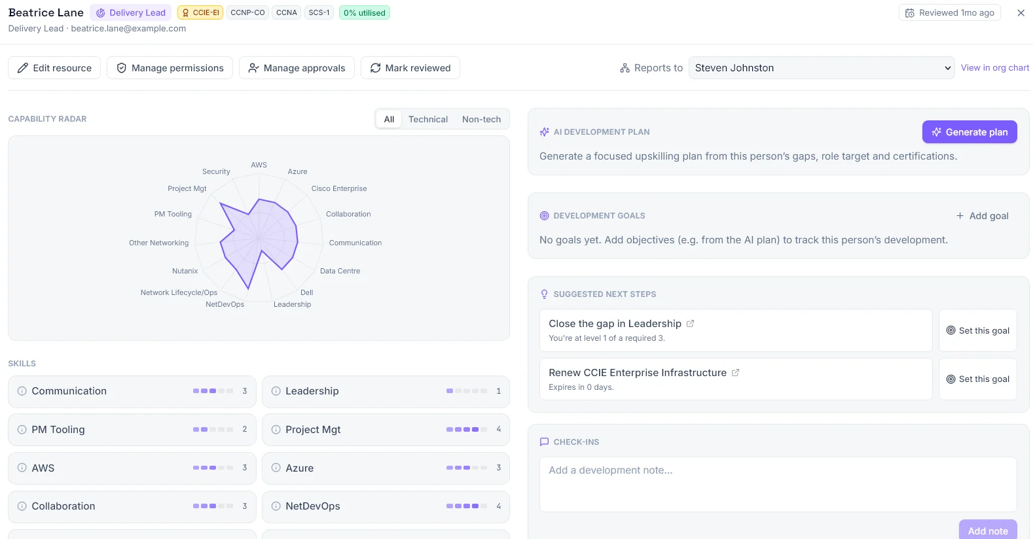
Task: Click the calendar icon in Reviewed 1mo ago
Action: coord(910,13)
